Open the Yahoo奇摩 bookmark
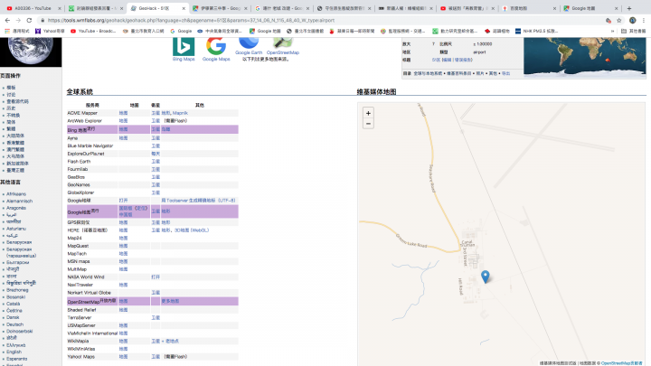This screenshot has height=366, width=651. point(50,31)
